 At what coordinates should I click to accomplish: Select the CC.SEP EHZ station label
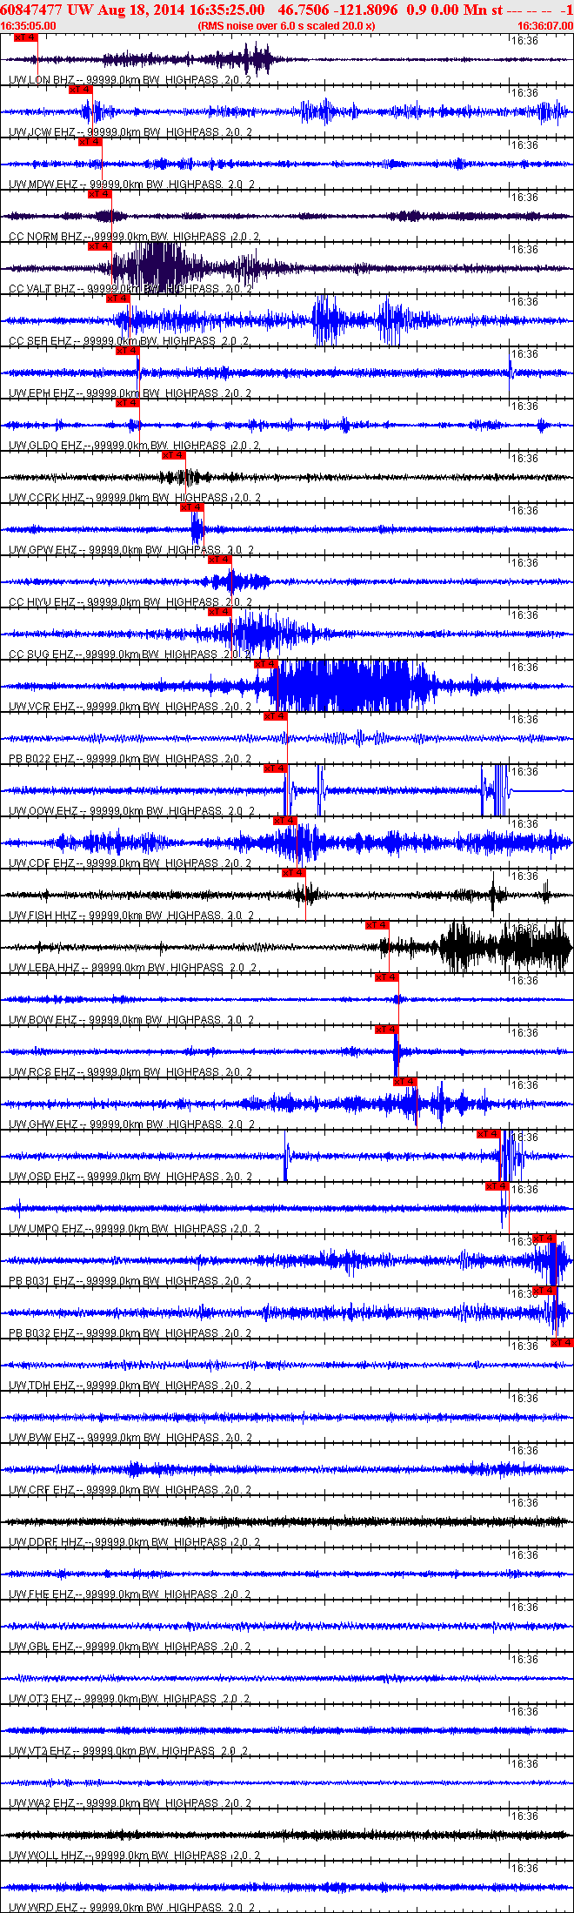click(40, 341)
